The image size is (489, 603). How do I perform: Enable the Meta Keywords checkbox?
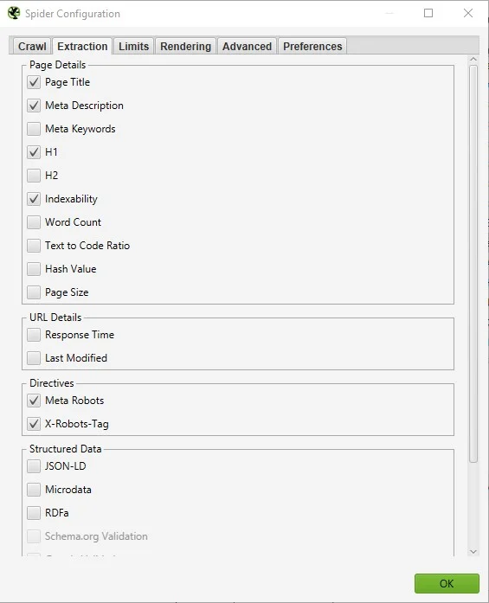[x=34, y=129]
